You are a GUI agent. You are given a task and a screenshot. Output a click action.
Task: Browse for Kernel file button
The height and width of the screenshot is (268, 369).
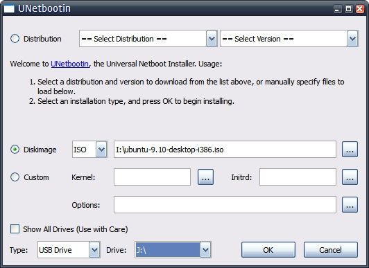[x=206, y=177]
